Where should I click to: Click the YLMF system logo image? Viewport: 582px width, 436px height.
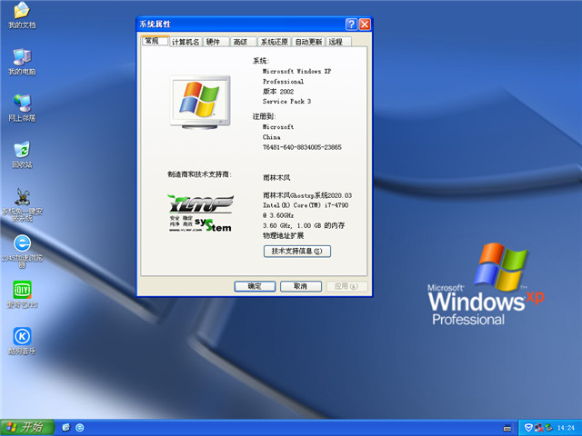[x=200, y=213]
